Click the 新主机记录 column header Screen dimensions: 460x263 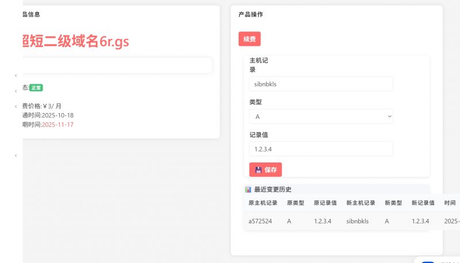[x=361, y=203]
